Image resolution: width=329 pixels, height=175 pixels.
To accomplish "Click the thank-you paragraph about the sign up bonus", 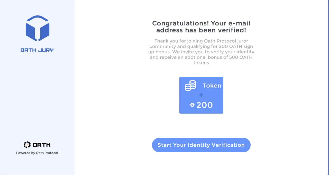I will click(202, 52).
